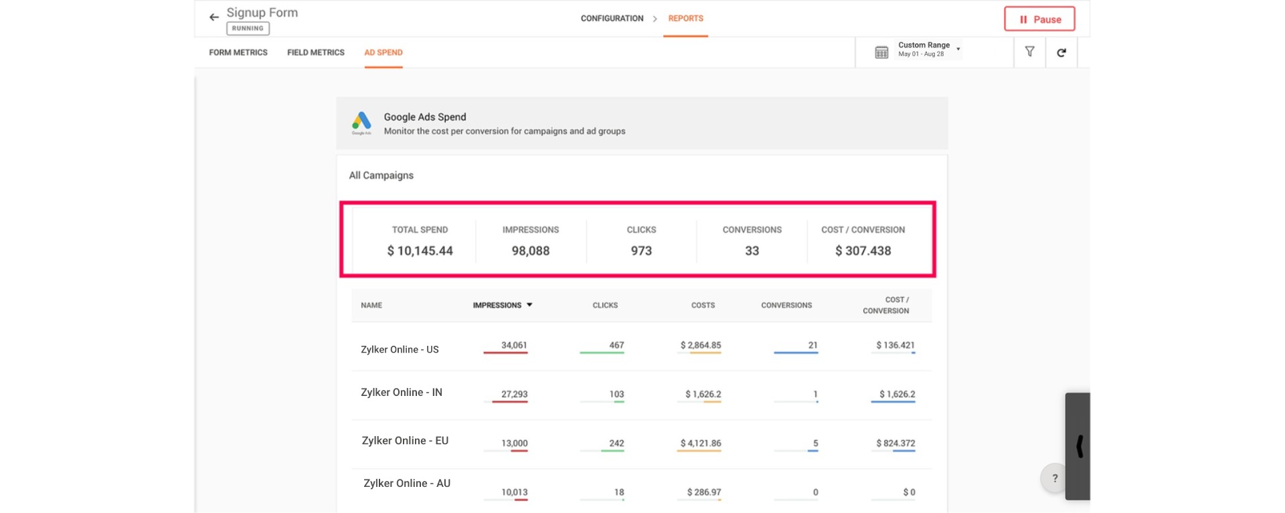Click the calendar icon for date range

pyautogui.click(x=881, y=52)
